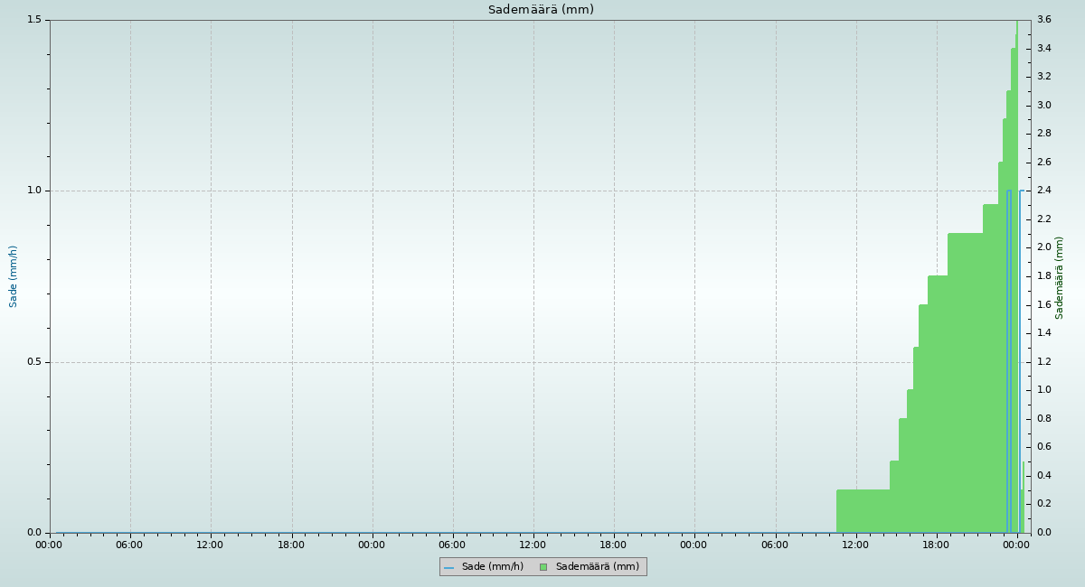Screen dimensions: 1085x587
Task: Select the "Sade (mm/h)" legend text
Action: coord(492,567)
